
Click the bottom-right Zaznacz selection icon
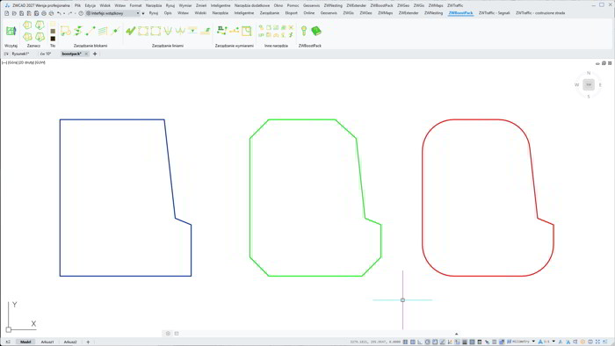coord(40,37)
